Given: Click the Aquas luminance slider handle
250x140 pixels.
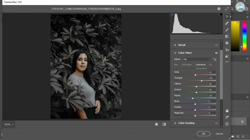Looking at the screenshot, I should [x=193, y=98].
